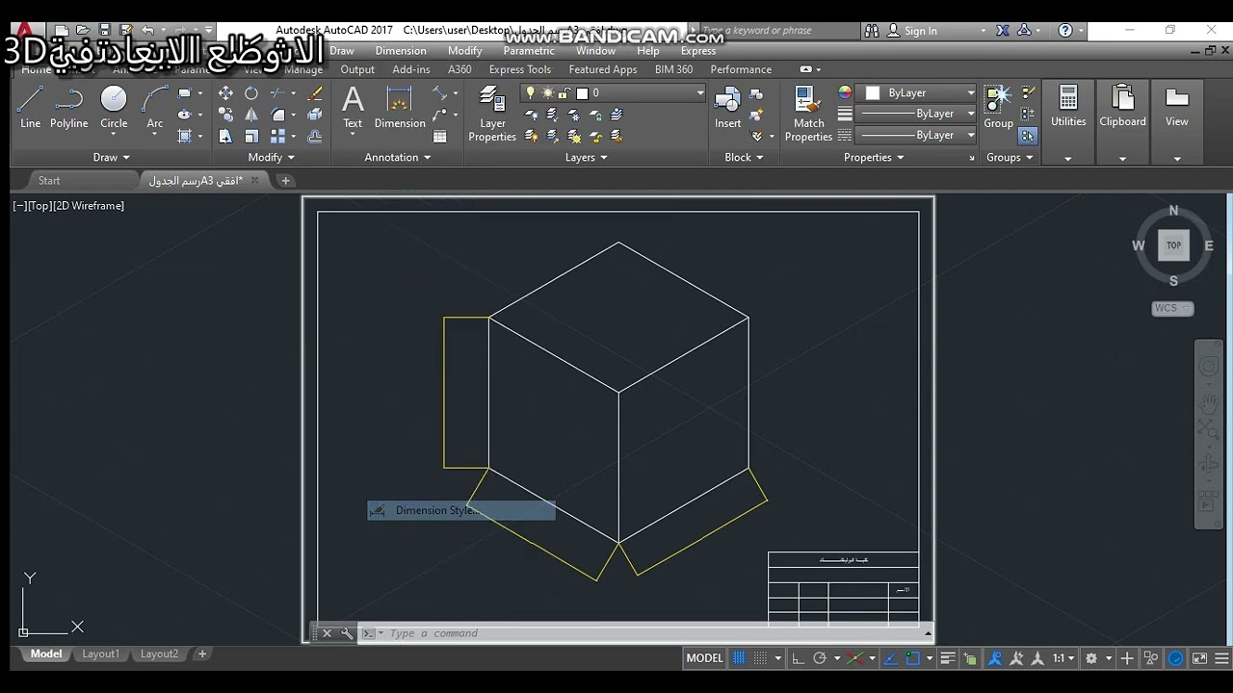Toggle isometric drafting in status bar

coord(854,658)
